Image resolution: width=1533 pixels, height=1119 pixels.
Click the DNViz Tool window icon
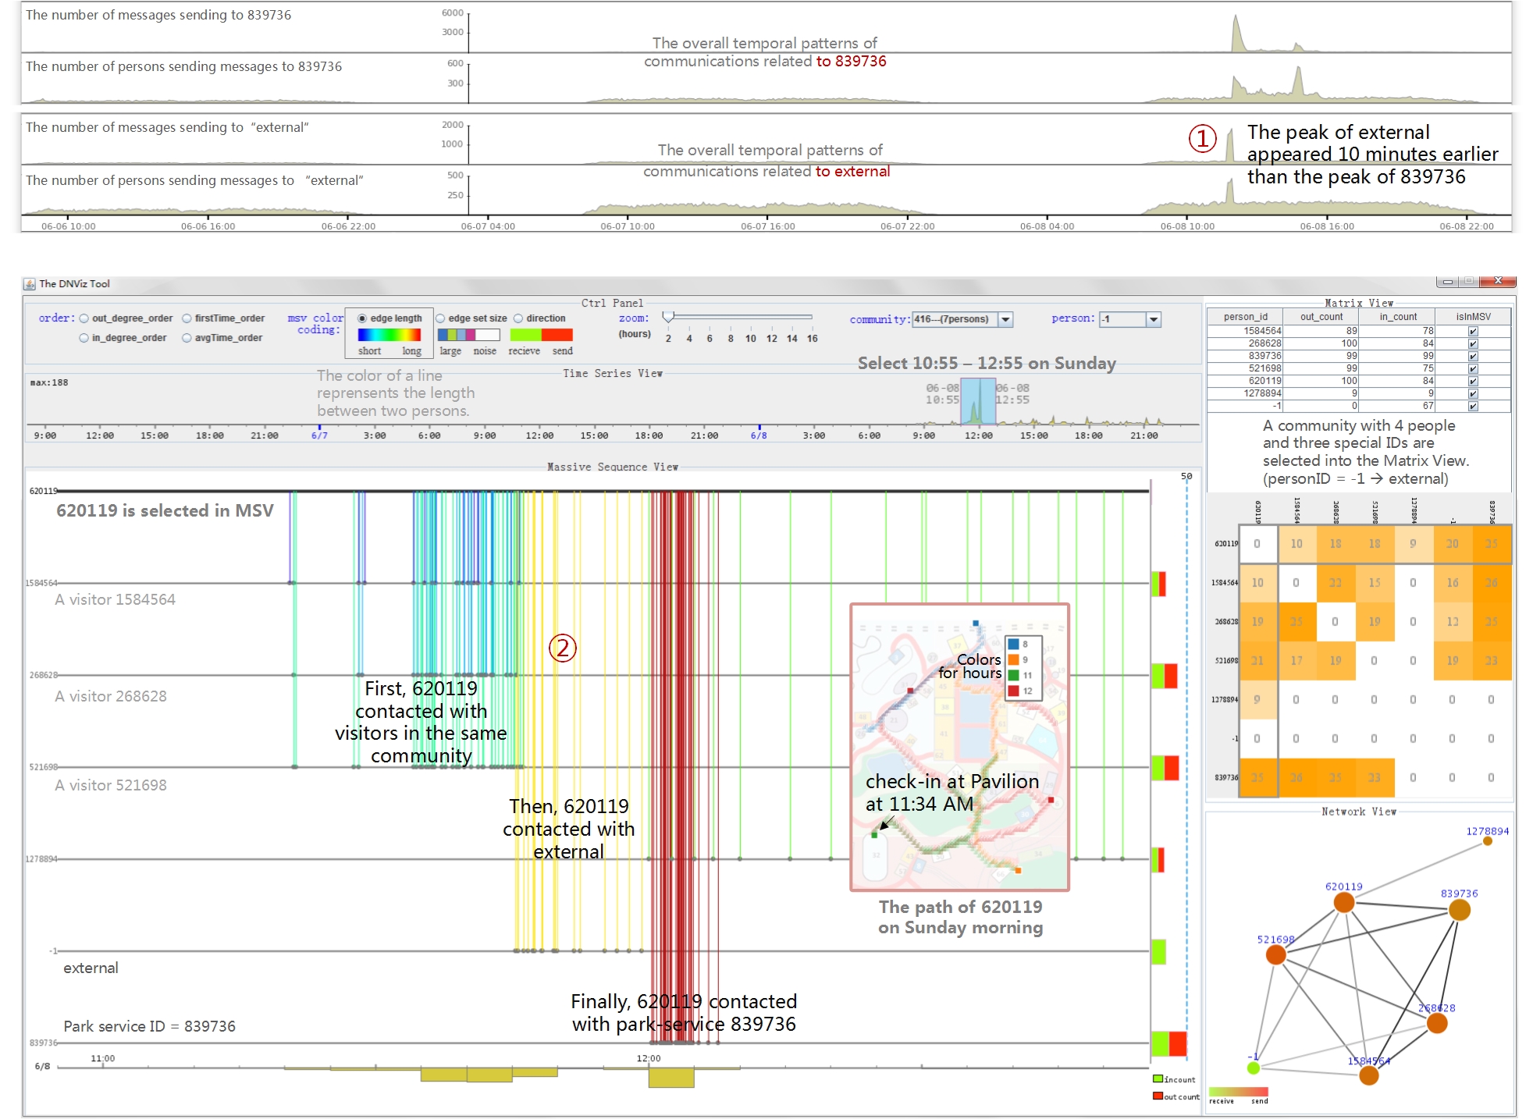pyautogui.click(x=30, y=283)
